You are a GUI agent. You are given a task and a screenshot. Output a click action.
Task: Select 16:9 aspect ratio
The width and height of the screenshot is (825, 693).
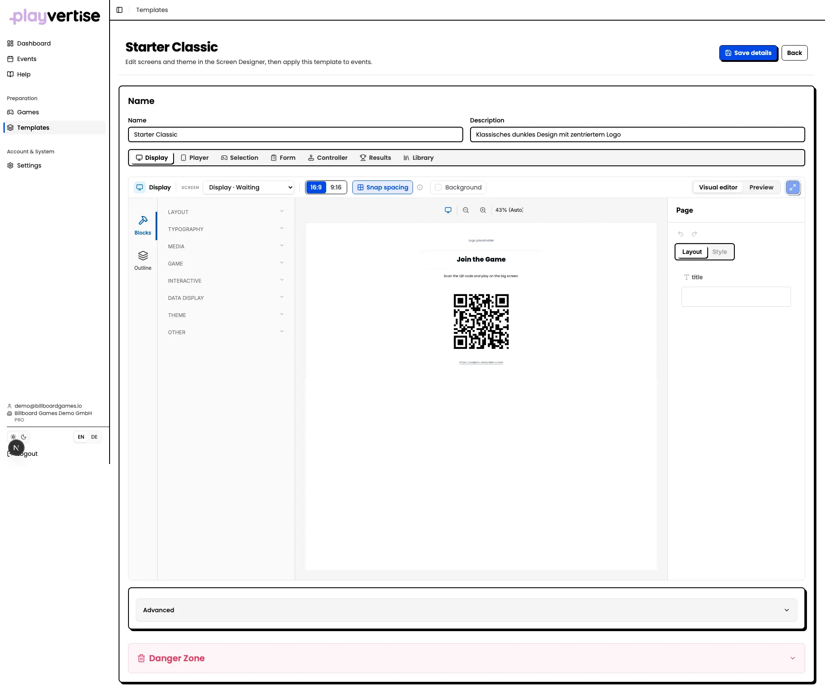coord(316,187)
